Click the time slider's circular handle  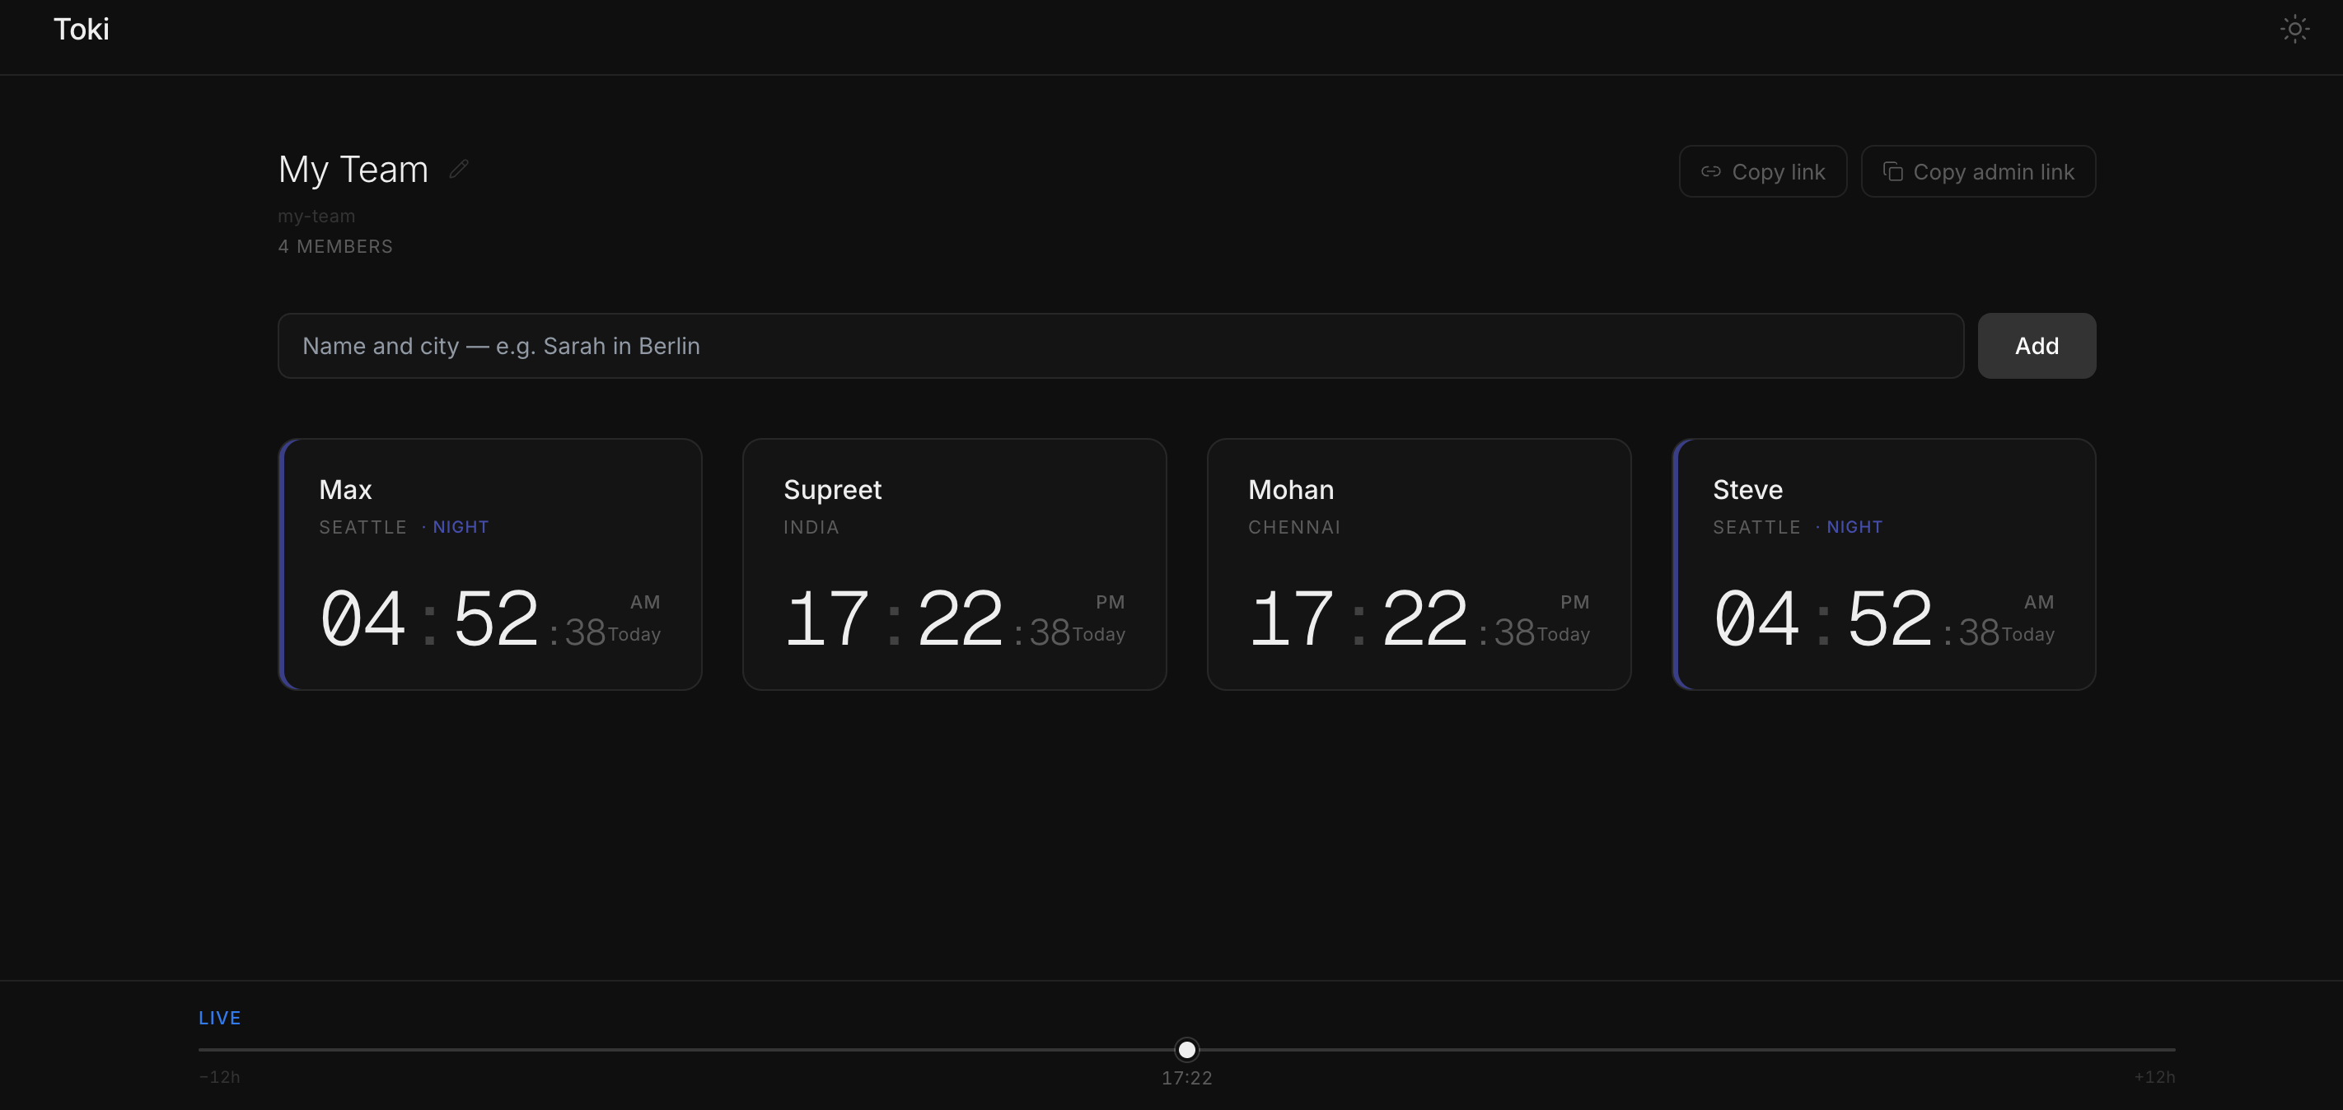(1186, 1050)
